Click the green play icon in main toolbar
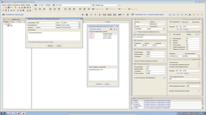This screenshot has width=206, height=115. click(9, 10)
